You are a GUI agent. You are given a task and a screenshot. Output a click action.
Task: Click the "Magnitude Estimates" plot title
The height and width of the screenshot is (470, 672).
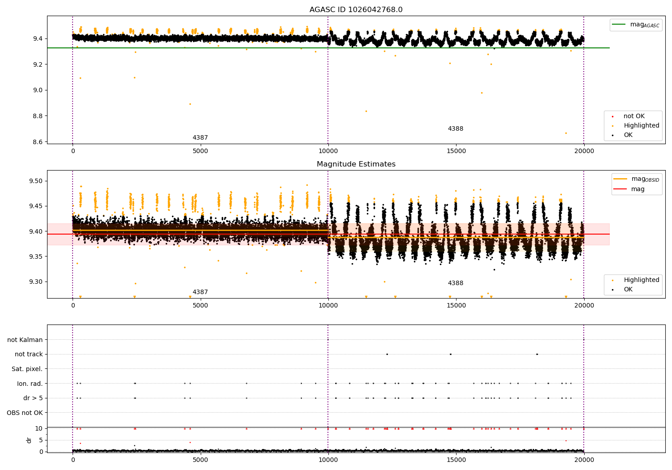[356, 164]
